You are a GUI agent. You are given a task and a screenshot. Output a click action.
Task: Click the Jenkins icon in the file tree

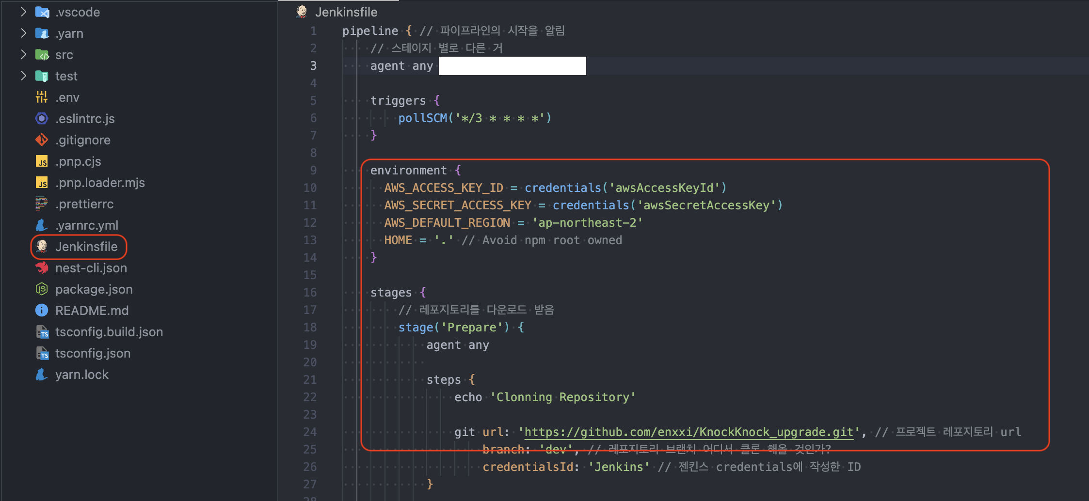(x=42, y=247)
